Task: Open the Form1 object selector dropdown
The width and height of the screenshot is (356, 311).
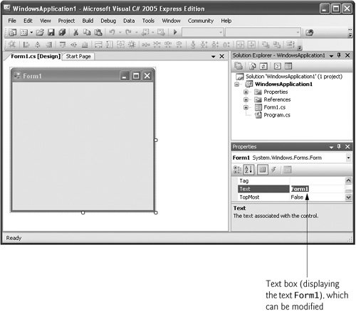Action: pos(348,158)
